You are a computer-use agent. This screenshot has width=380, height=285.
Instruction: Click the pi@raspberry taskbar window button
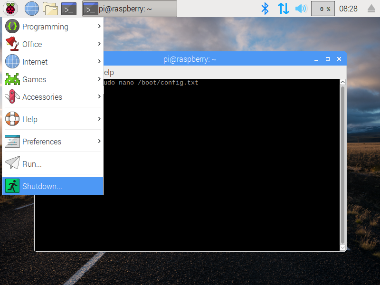[x=129, y=9]
